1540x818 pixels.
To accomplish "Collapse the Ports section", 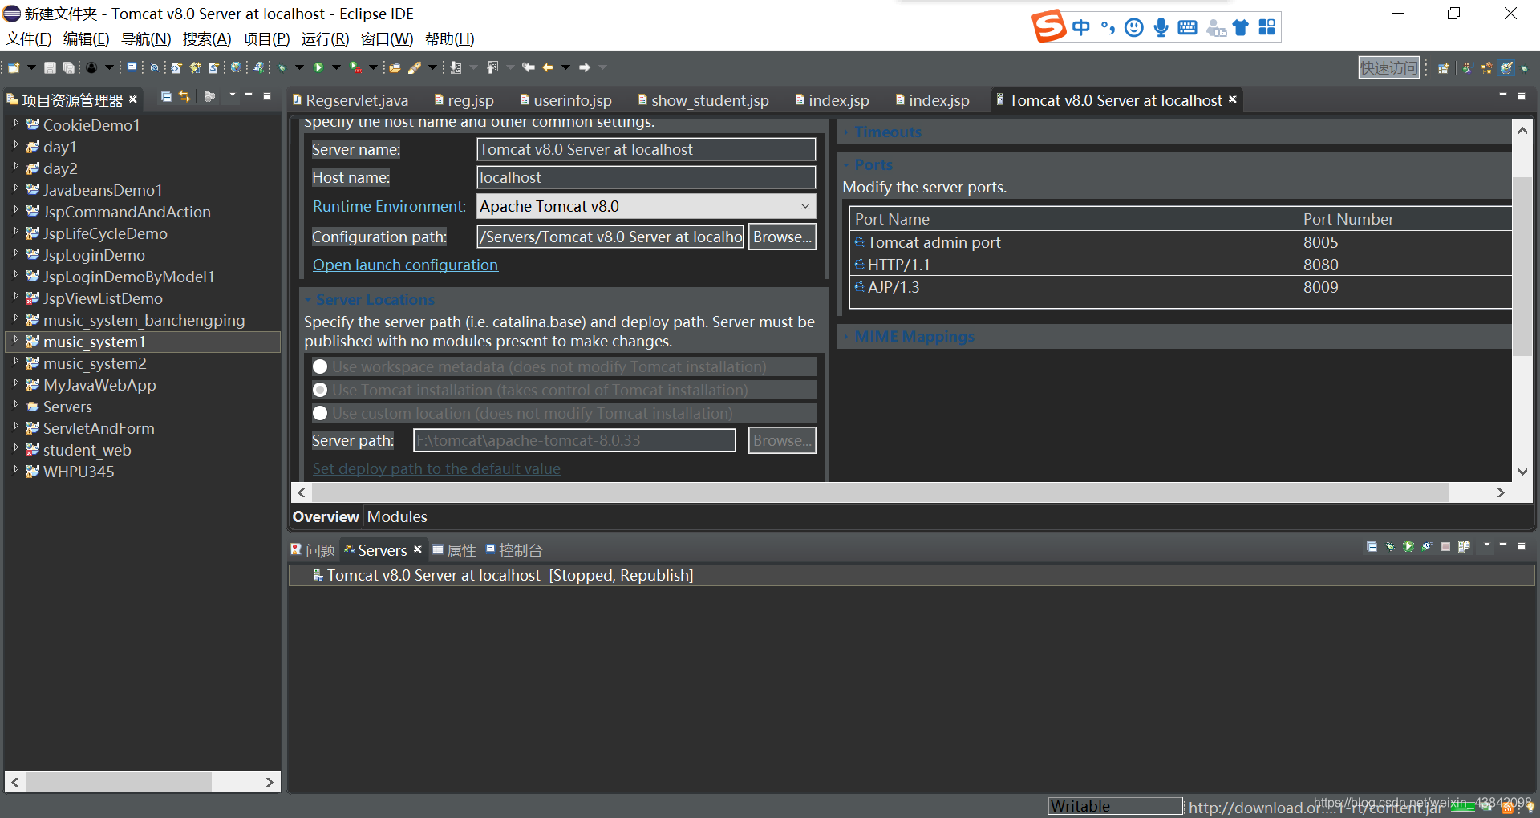I will tap(846, 164).
